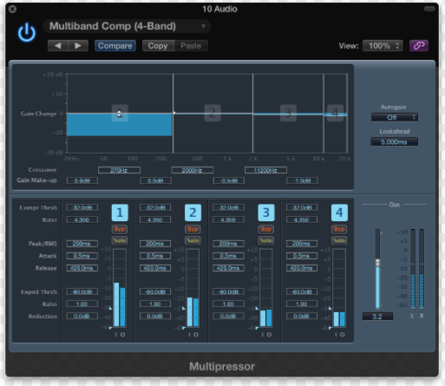Image resolution: width=445 pixels, height=386 pixels.
Task: Bypass band 2
Action: (193, 229)
